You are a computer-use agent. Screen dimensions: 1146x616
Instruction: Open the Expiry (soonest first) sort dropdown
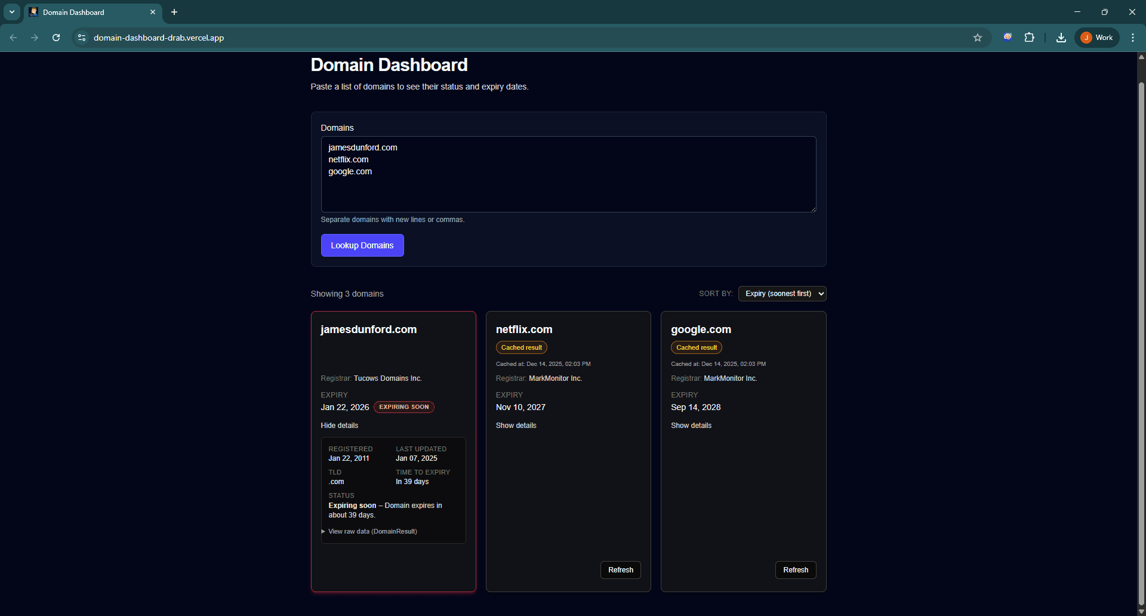click(782, 293)
